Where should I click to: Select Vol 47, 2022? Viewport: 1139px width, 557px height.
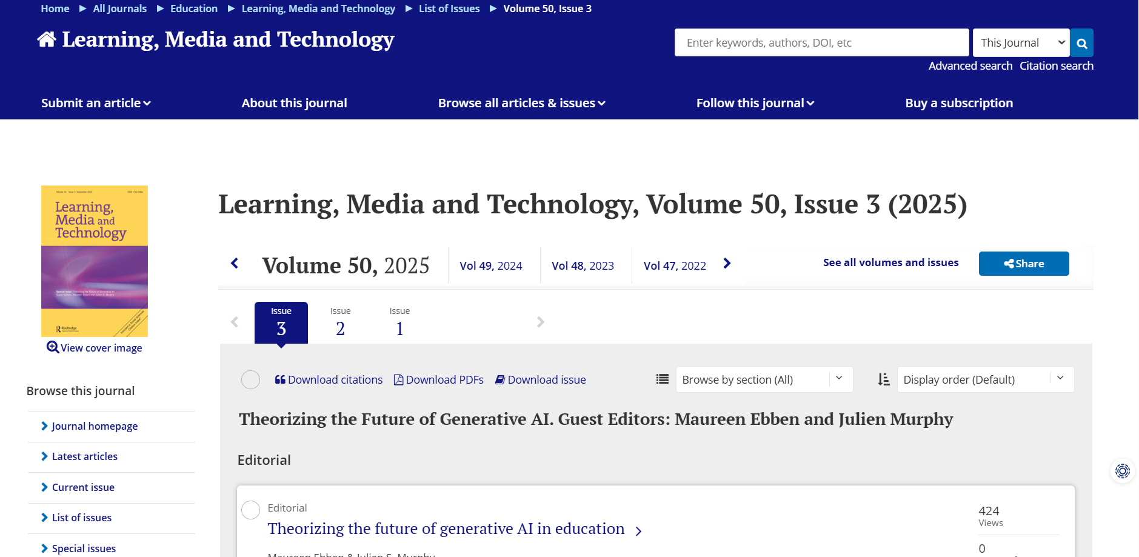[675, 265]
